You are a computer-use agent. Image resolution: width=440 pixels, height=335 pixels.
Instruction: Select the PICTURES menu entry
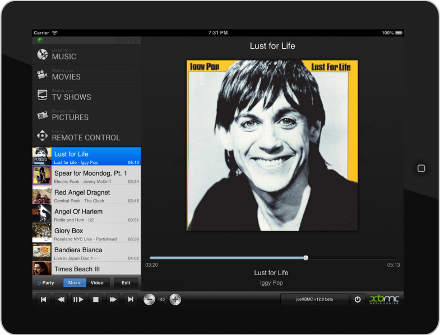coord(87,115)
